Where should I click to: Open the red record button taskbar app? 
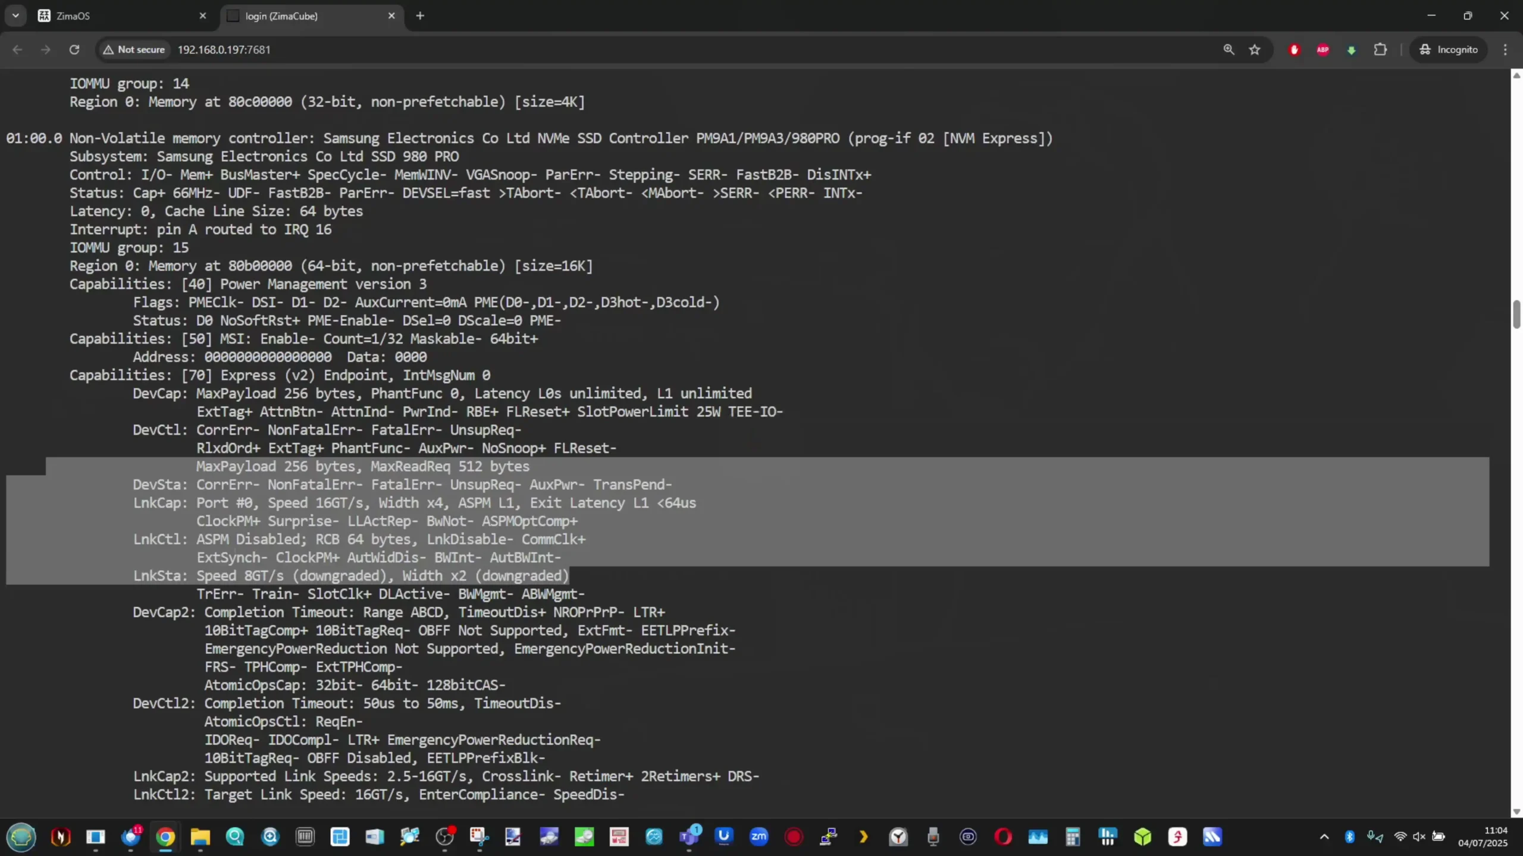794,837
